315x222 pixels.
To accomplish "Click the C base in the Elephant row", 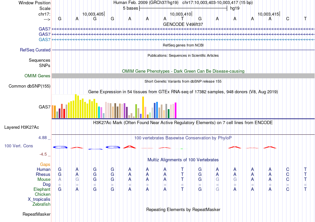I will 288,189.
